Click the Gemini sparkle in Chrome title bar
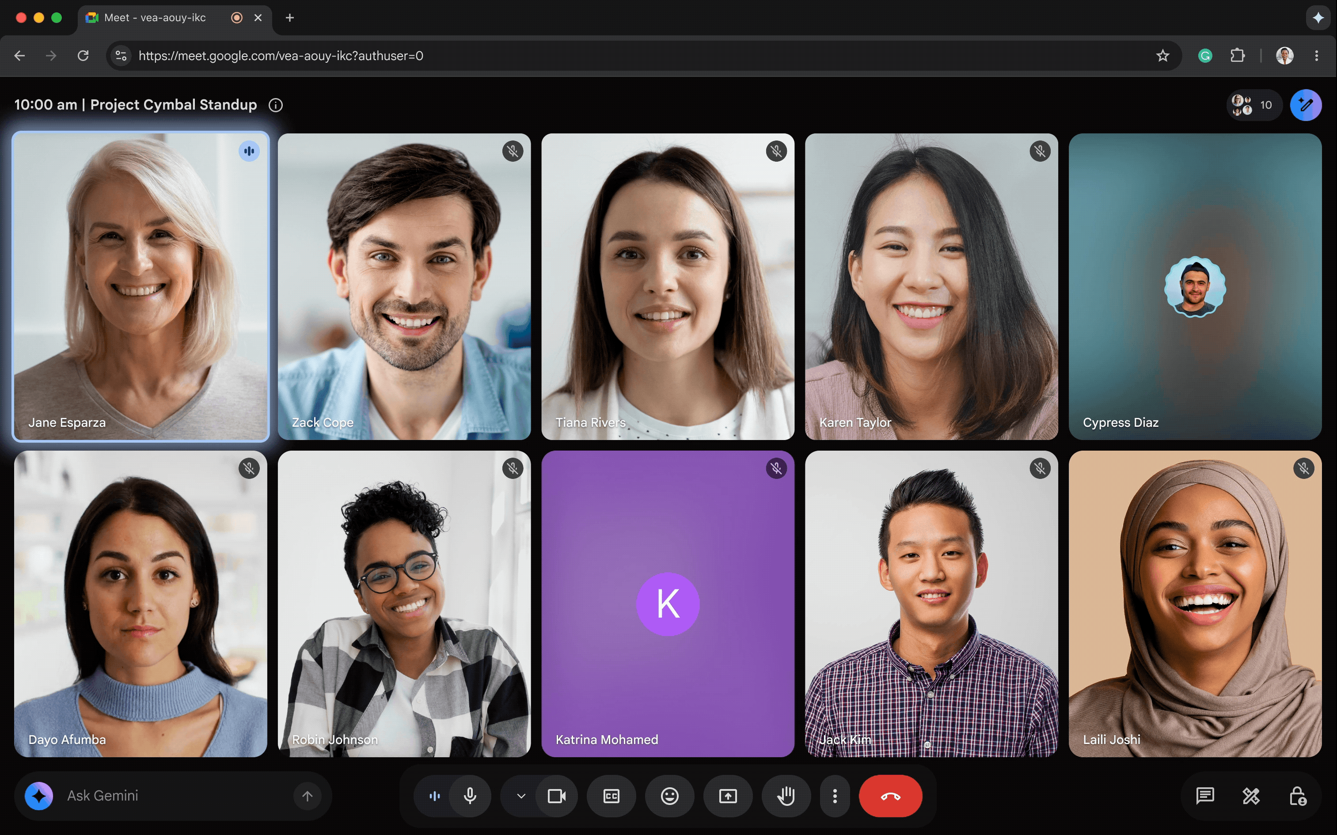 [1318, 18]
